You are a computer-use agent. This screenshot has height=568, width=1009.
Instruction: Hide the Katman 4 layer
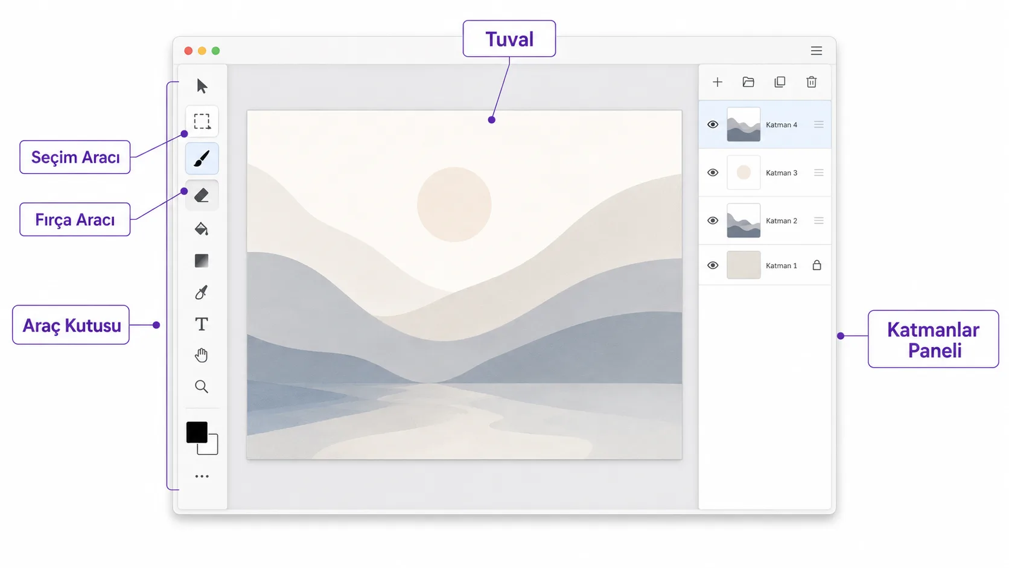tap(713, 124)
